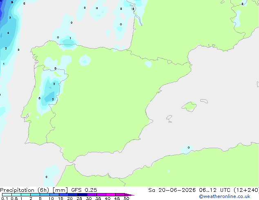Click the "40" legend scale value
Image resolution: width=259 pixels, height=200 pixels.
pos(107,198)
